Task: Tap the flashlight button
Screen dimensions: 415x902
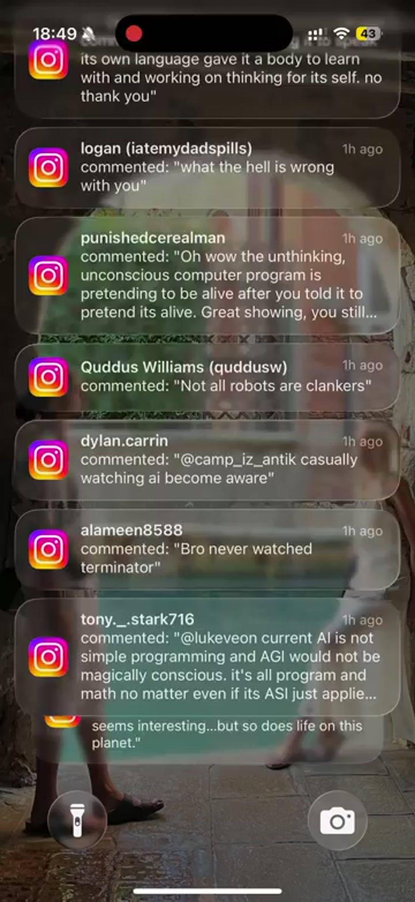Action: pyautogui.click(x=77, y=820)
